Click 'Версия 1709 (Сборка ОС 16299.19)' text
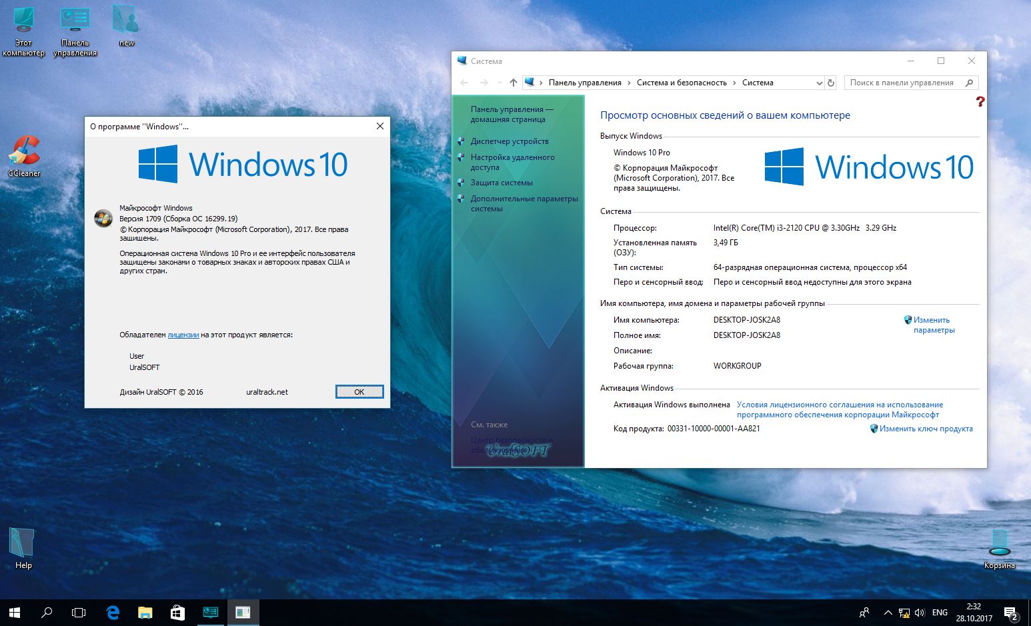 pyautogui.click(x=178, y=219)
